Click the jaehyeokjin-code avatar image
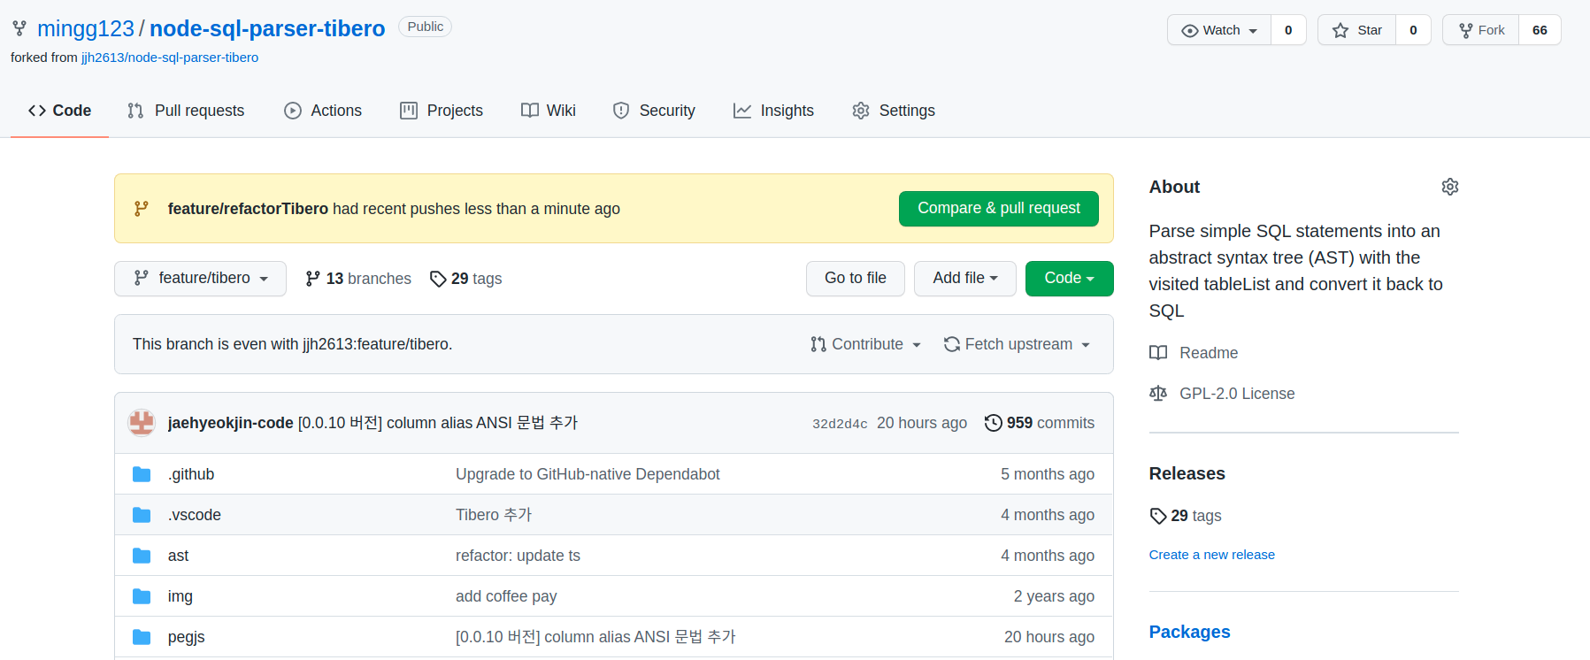 (142, 423)
